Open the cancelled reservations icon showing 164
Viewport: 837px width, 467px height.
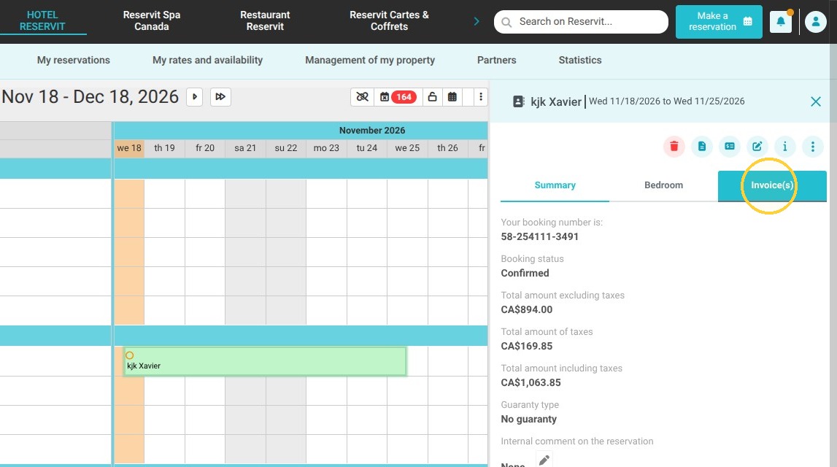coord(398,96)
